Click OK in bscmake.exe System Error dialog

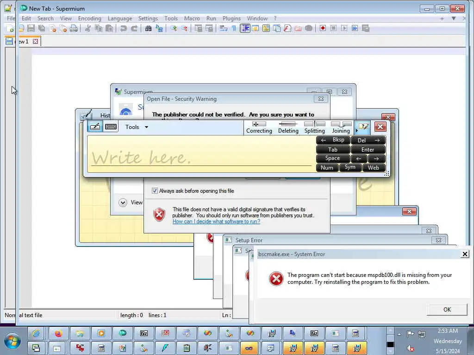447,309
